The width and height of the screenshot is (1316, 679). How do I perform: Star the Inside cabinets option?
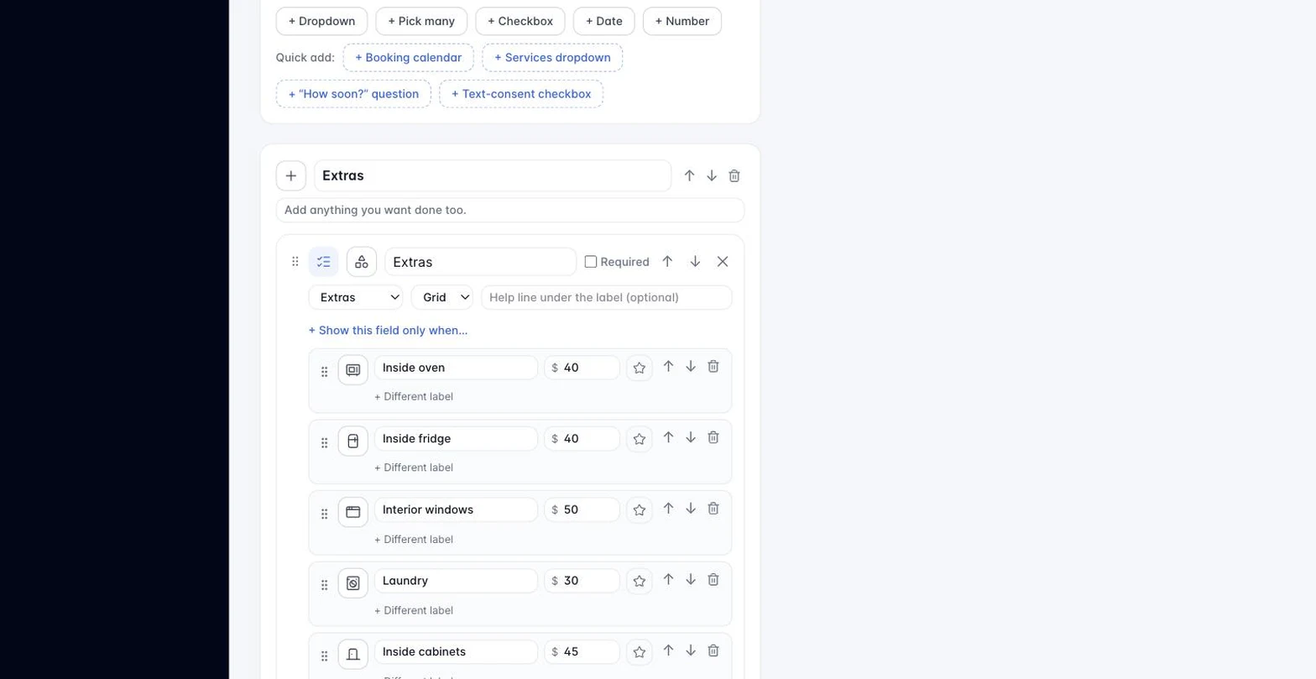point(640,652)
